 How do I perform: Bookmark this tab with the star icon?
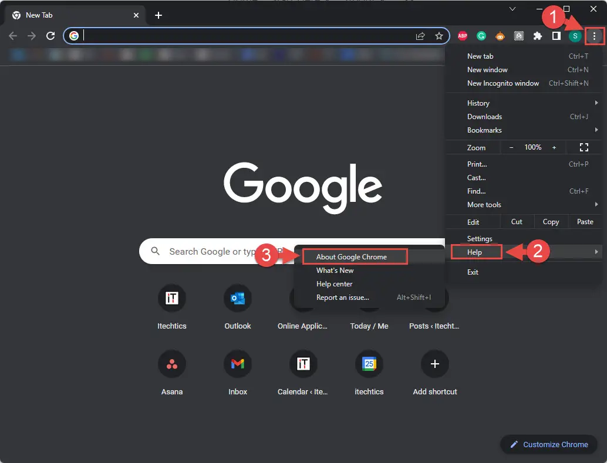coord(439,36)
